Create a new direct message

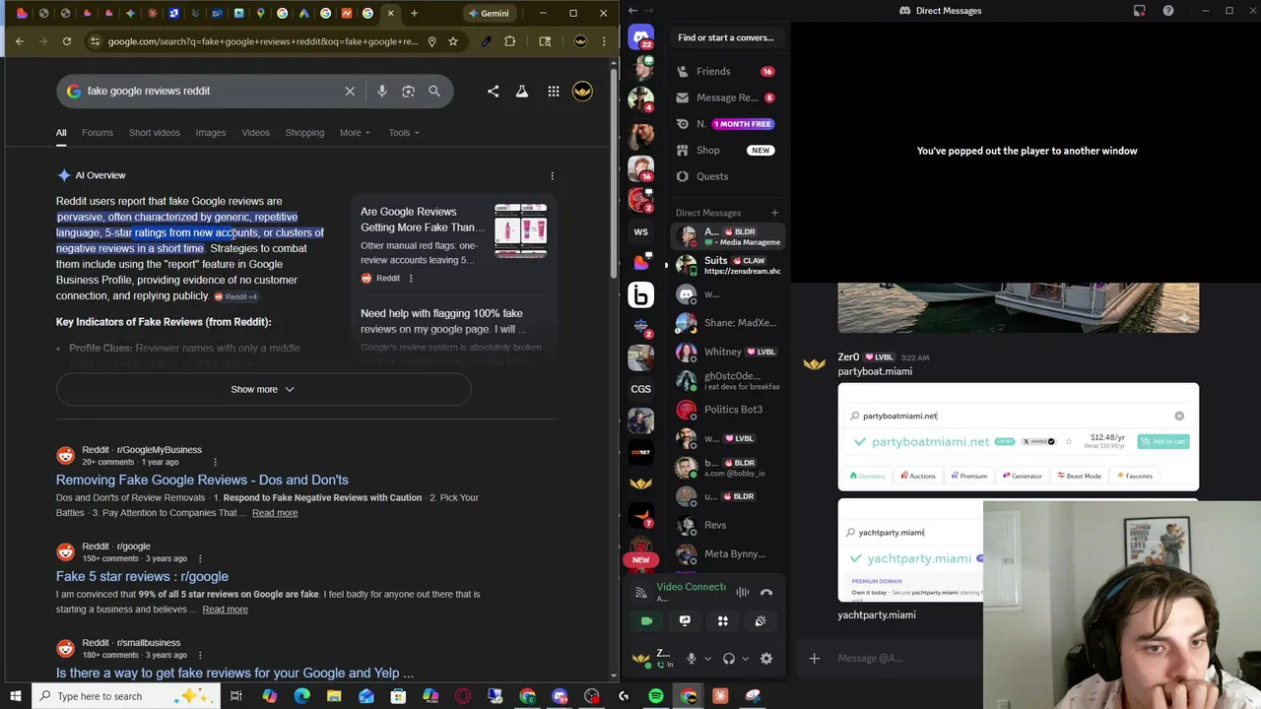coord(774,213)
